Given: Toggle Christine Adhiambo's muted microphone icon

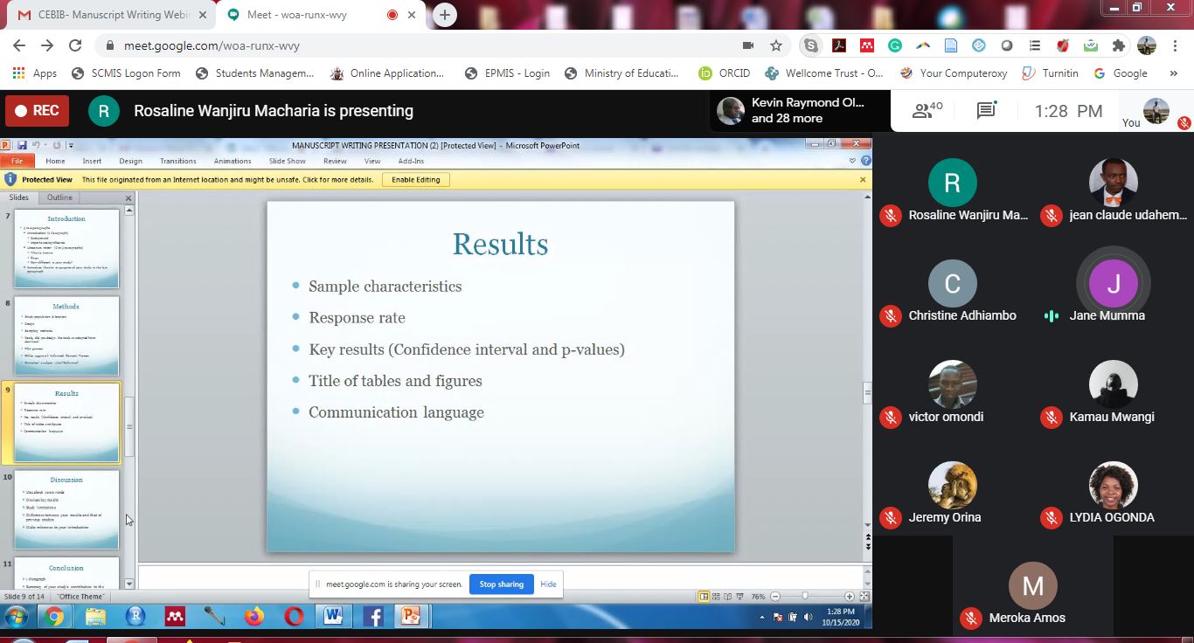Looking at the screenshot, I should [891, 316].
